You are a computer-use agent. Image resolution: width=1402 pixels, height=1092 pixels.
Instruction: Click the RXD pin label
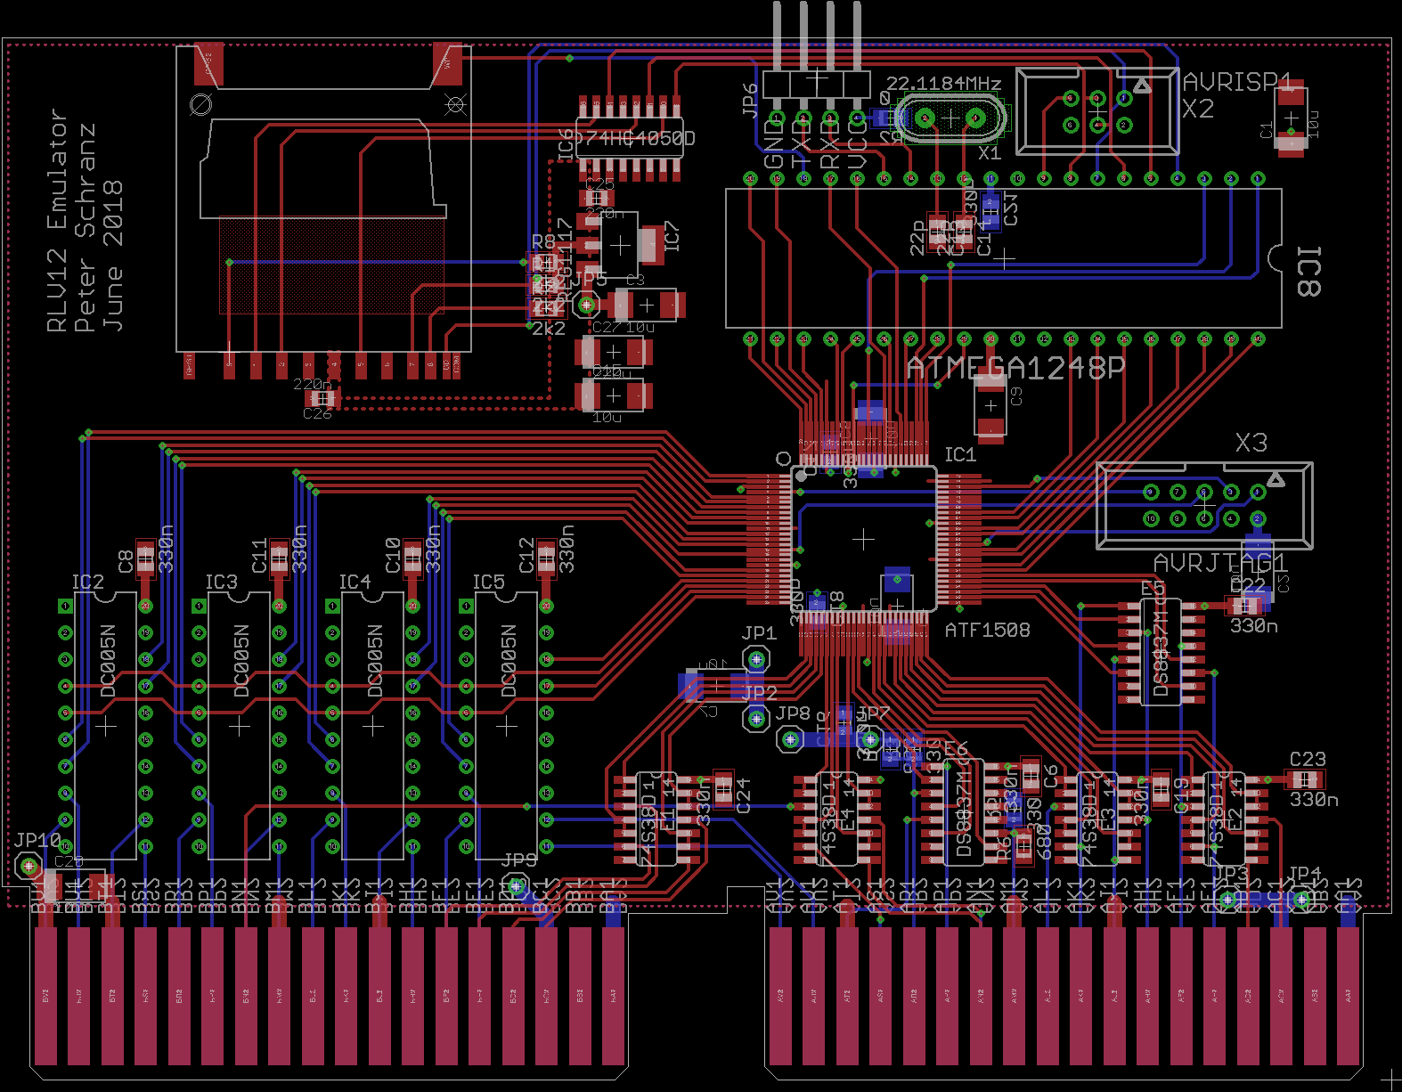tap(829, 143)
